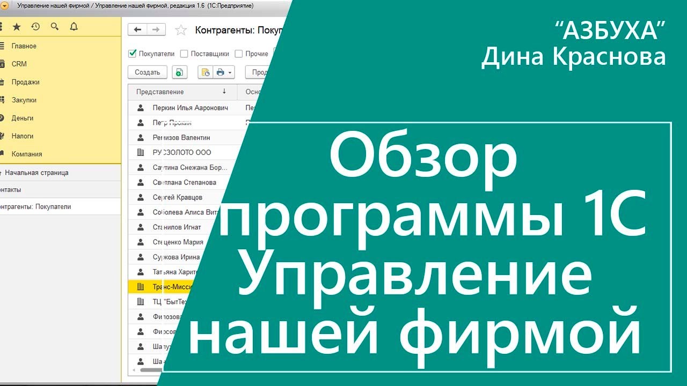Click the Представление column header
Screen dimensions: 687x386
point(182,92)
